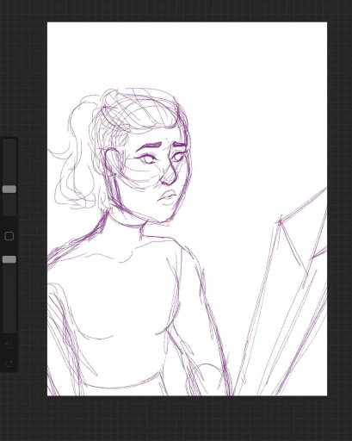
Task: Set brush size to maximum at track top
Action: tap(9, 142)
